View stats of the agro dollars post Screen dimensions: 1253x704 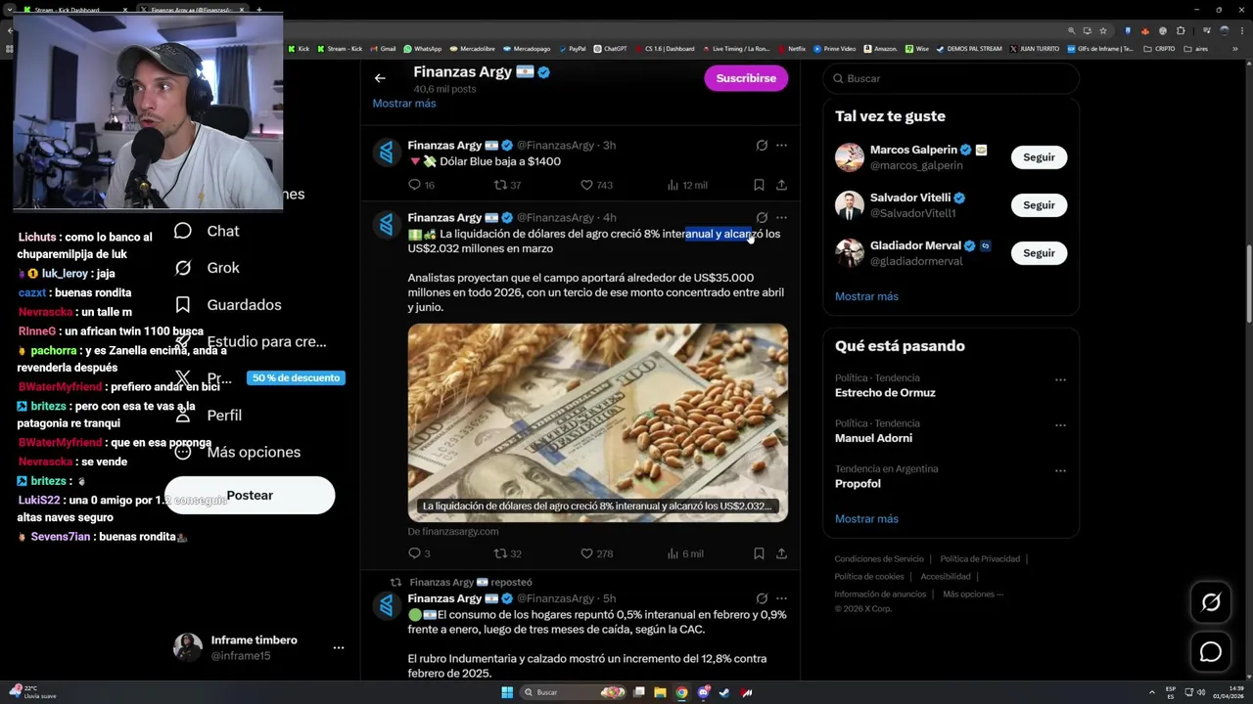coord(685,553)
